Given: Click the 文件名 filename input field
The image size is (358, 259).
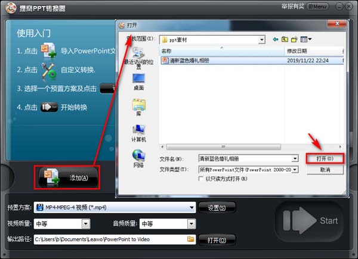Looking at the screenshot, I should pos(245,158).
